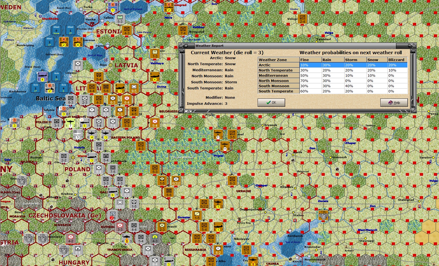Viewport: 439px width, 266px height.
Task: Select the South Monsoon table row
Action: (x=332, y=86)
